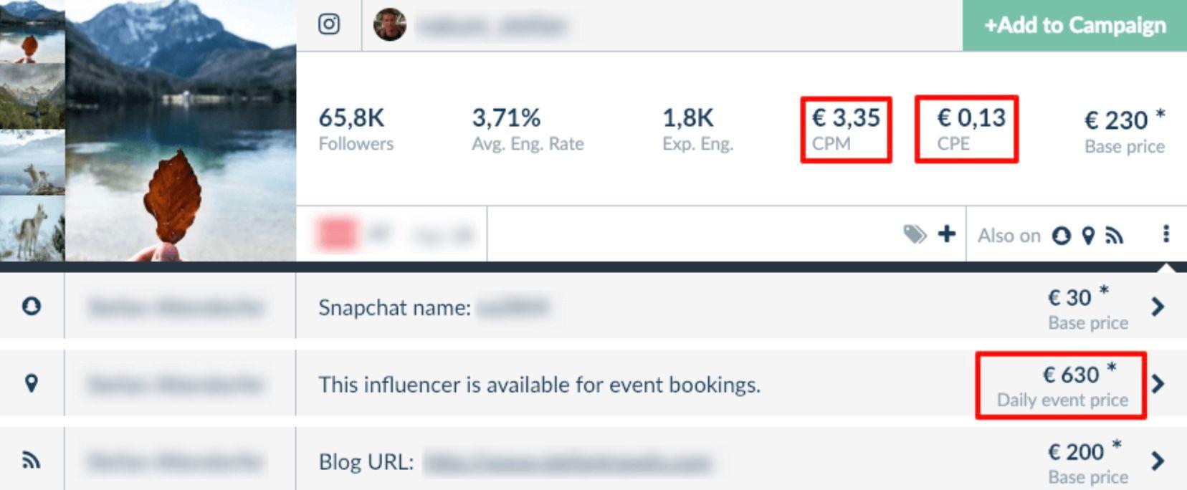
Task: Open the large lake and leaf photo
Action: [181, 130]
